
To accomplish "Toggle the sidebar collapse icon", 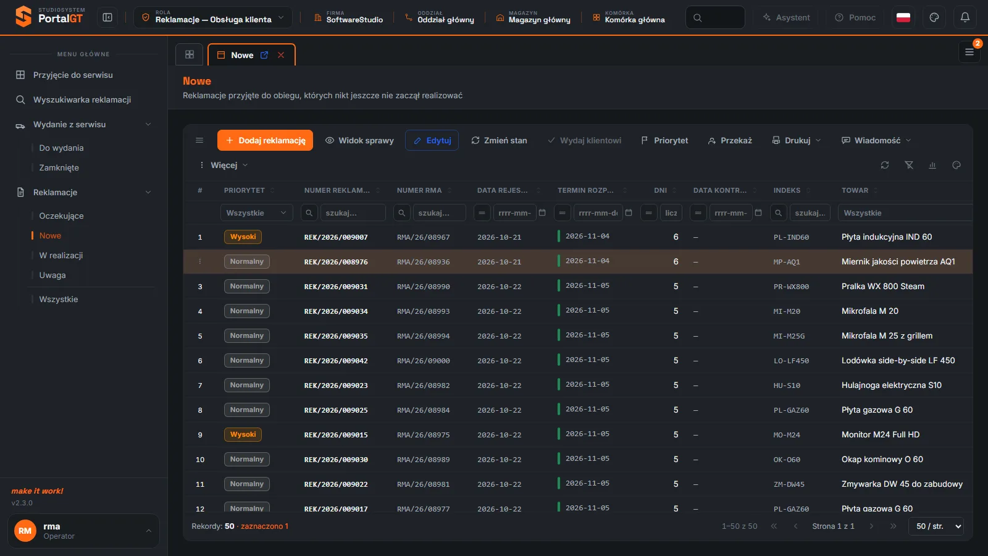I will 107,17.
